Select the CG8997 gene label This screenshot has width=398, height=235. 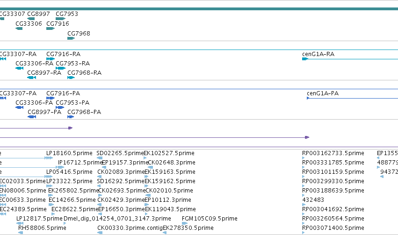(38, 14)
